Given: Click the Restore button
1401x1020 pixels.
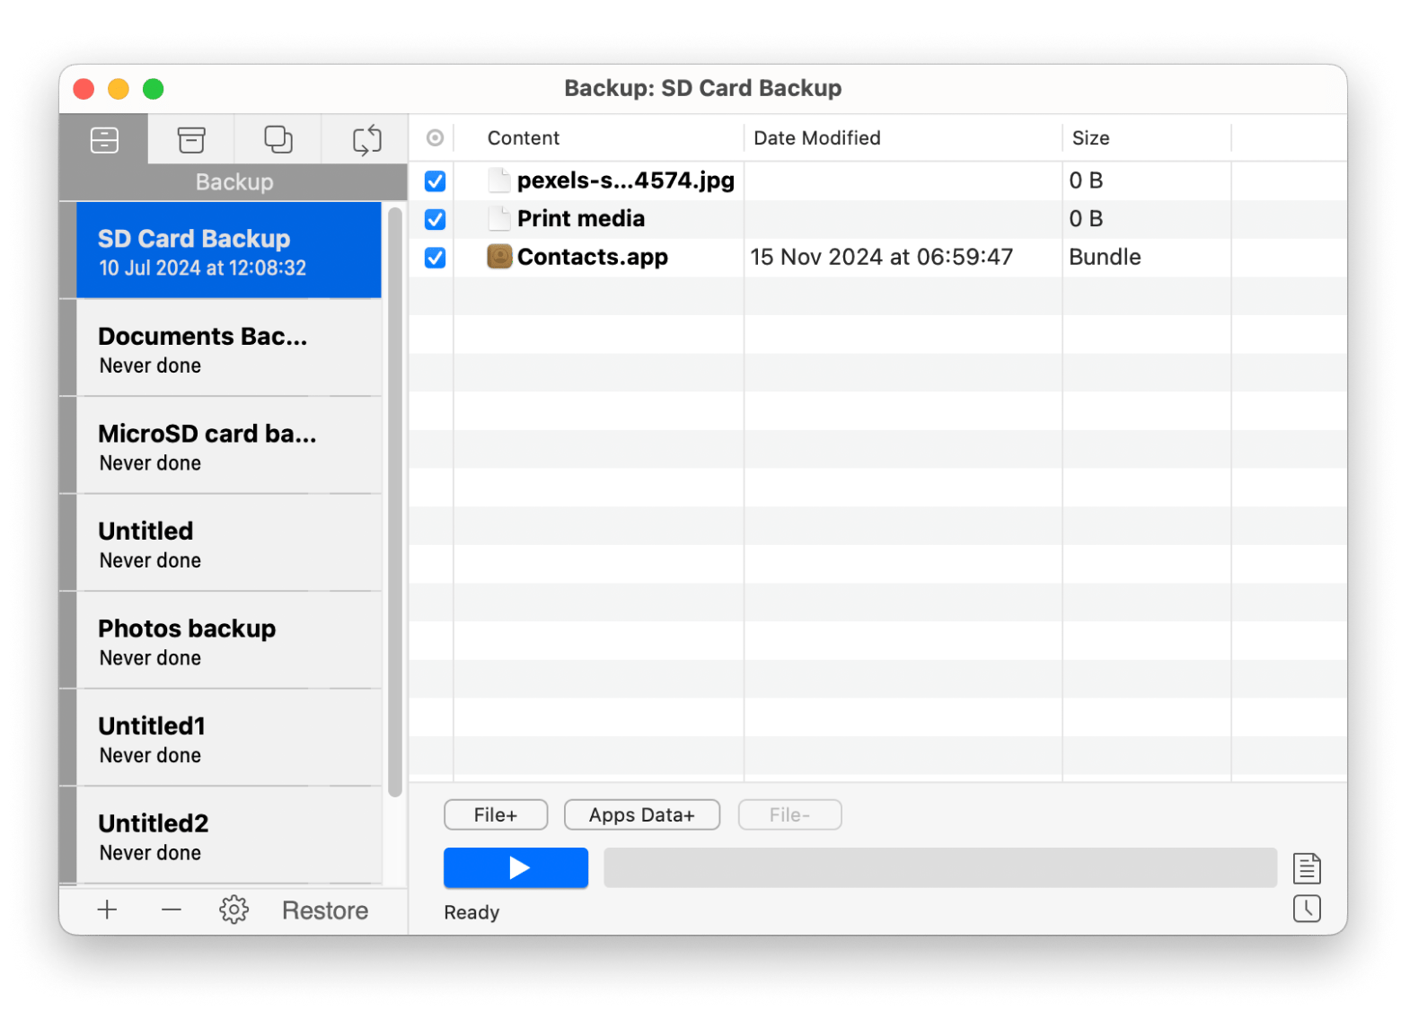Looking at the screenshot, I should 325,910.
